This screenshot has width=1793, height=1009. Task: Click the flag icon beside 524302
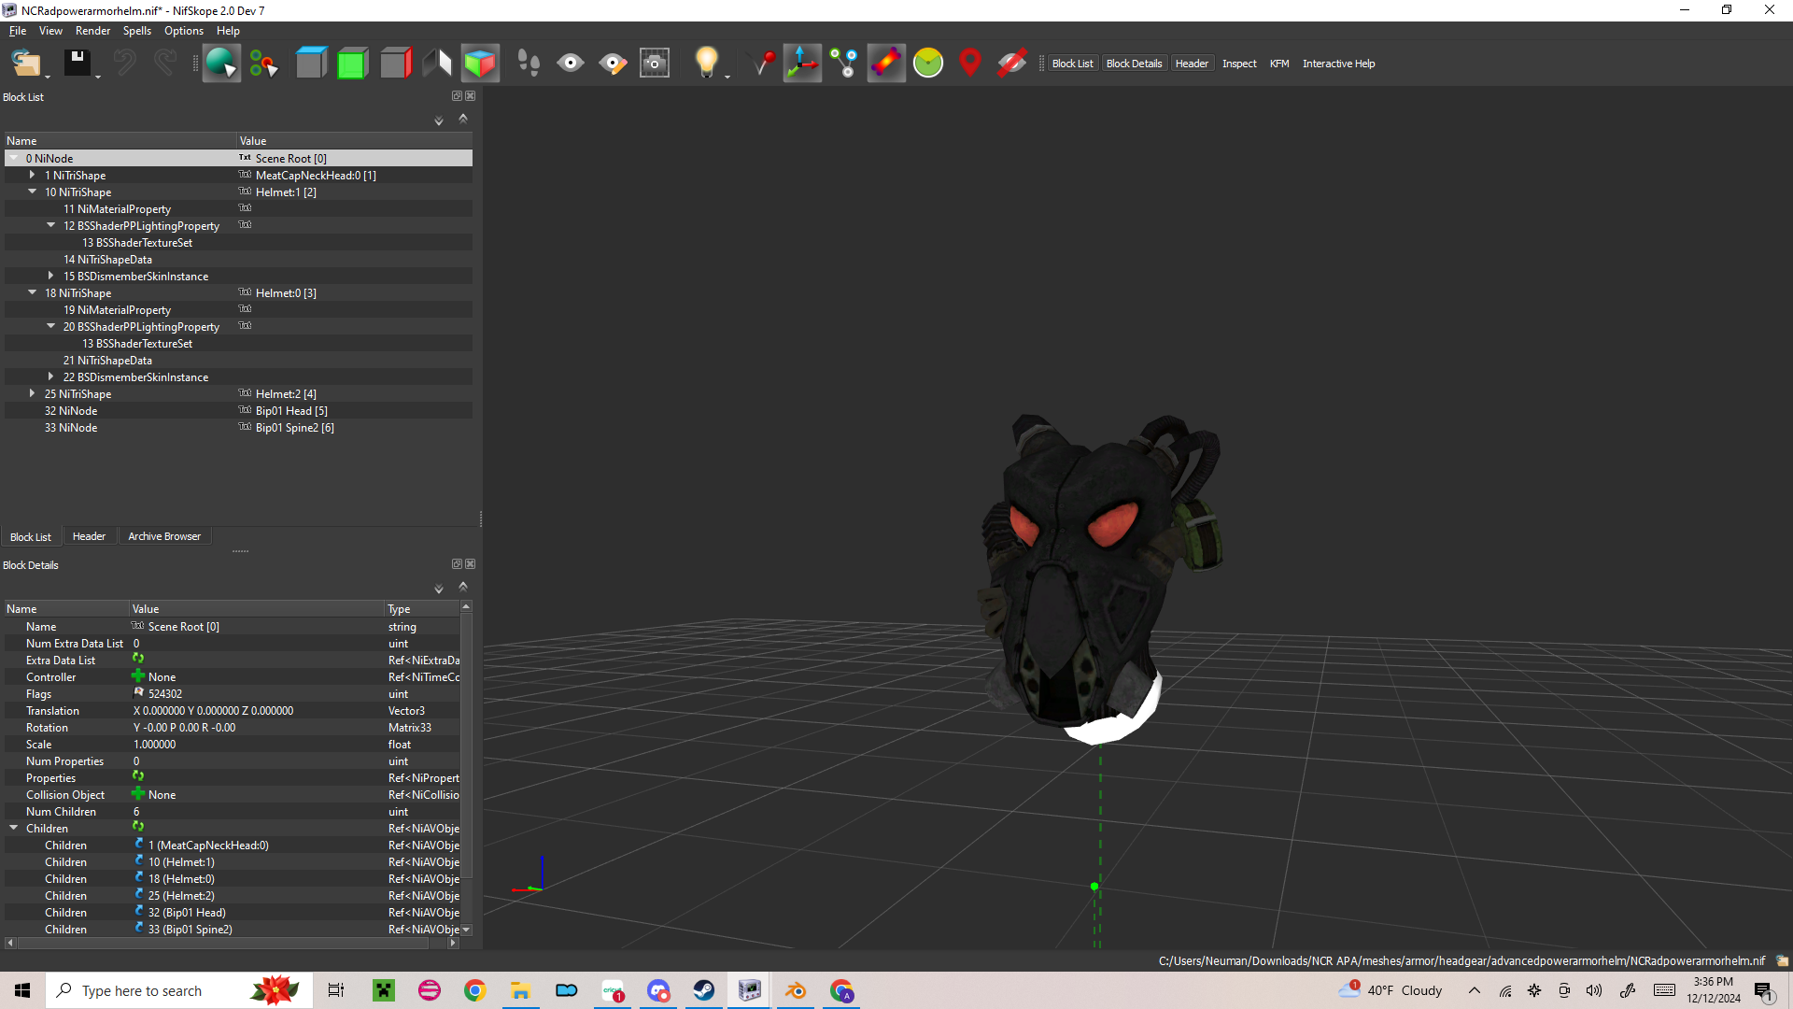coord(138,692)
